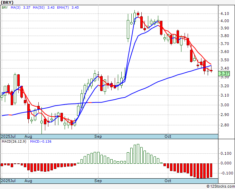Click the MA(50) value 3.43
This screenshot has height=189, width=235.
tap(51, 8)
